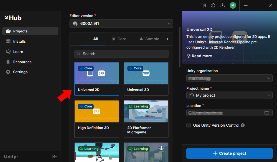Viewport: 277px width, 162px height.
Task: Click the folder icon in Location field
Action: pyautogui.click(x=266, y=113)
